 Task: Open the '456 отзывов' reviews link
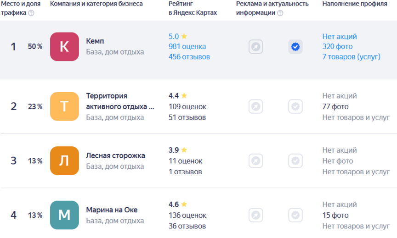click(x=189, y=57)
